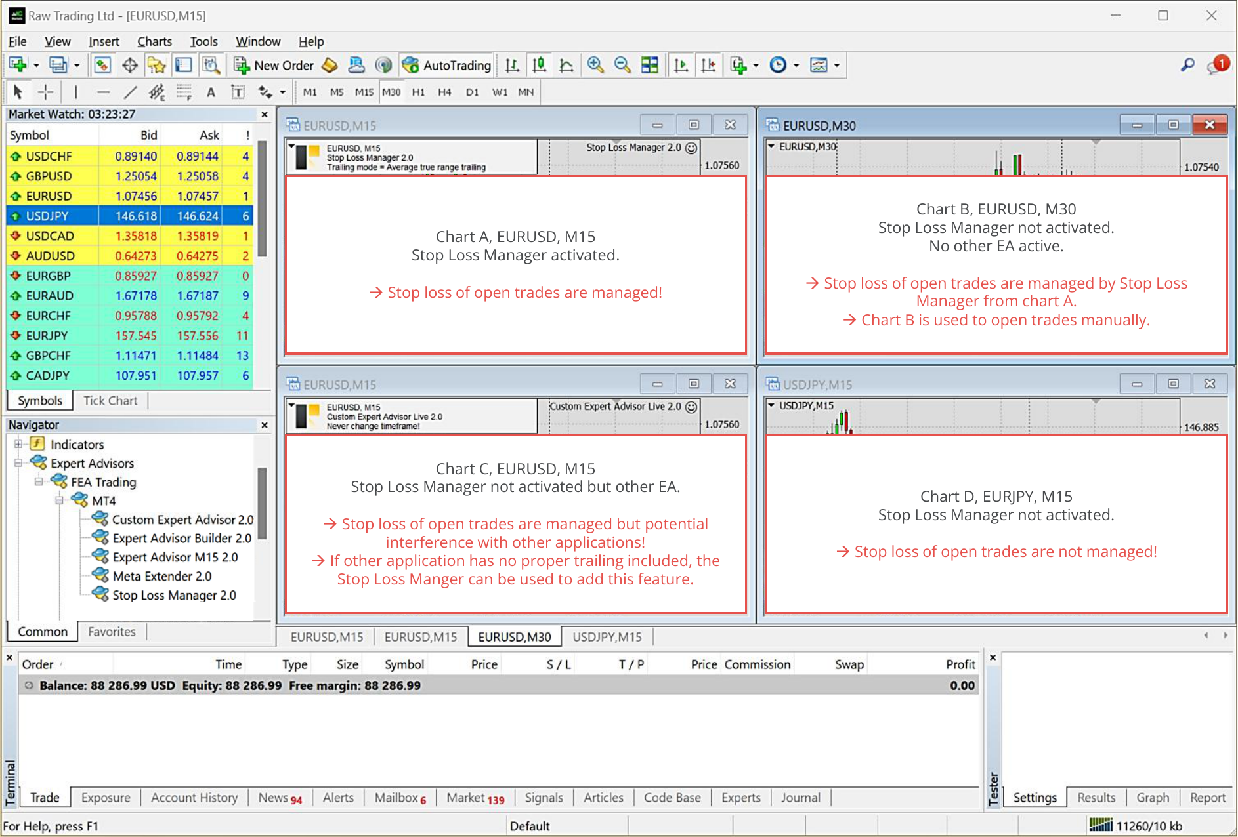1238x837 pixels.
Task: Open the arrows objects dropdown
Action: (283, 92)
